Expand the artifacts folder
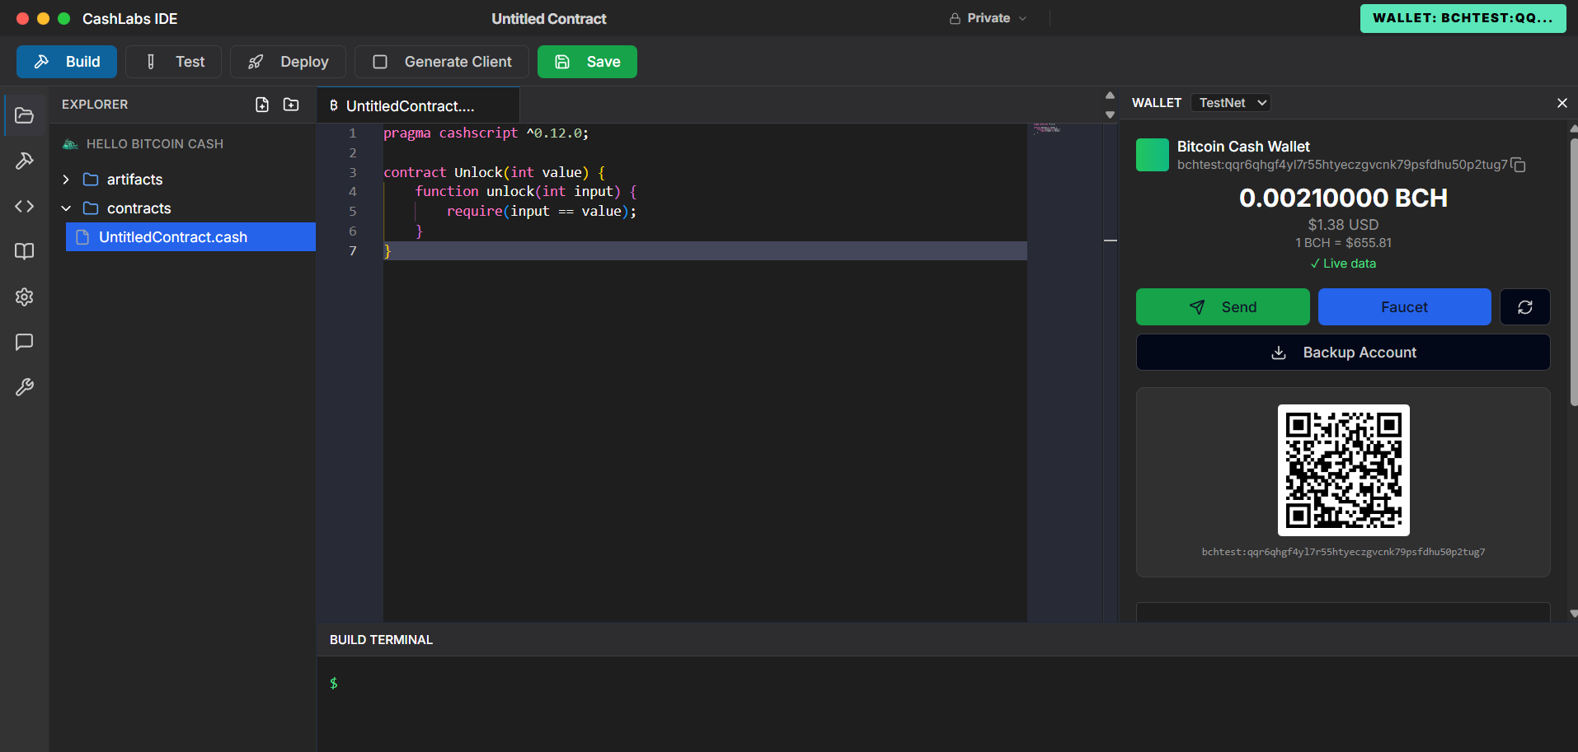Image resolution: width=1578 pixels, height=752 pixels. point(67,180)
